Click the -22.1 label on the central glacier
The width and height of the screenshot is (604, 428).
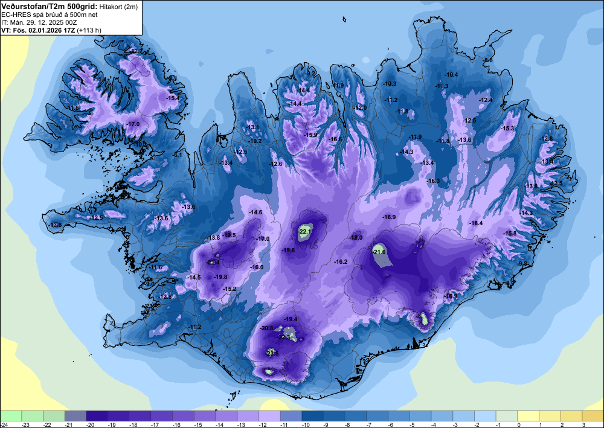point(304,231)
